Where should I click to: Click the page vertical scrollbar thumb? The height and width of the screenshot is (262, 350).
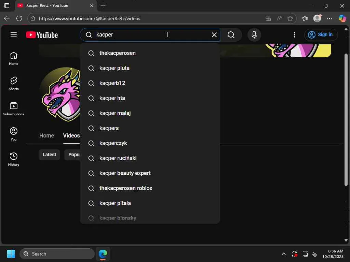[346, 120]
